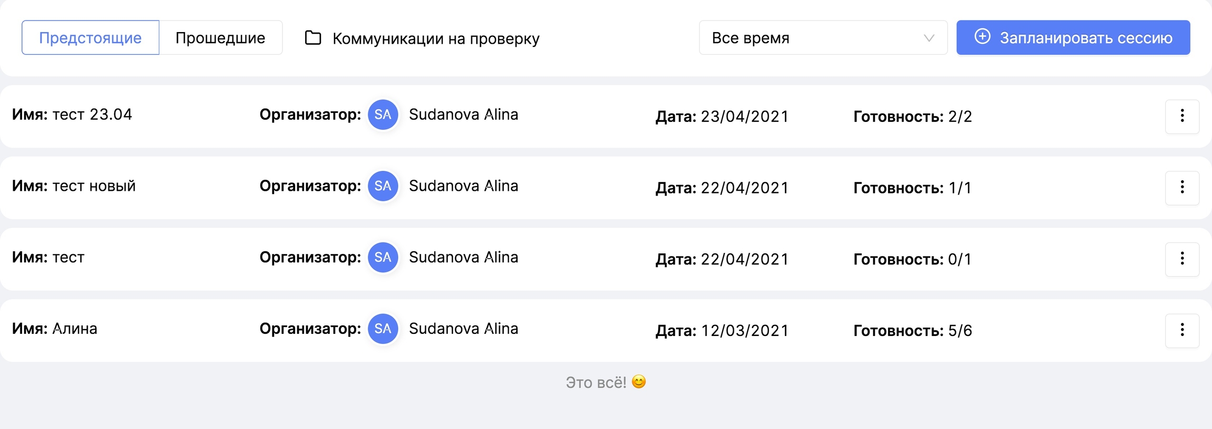Viewport: 1212px width, 429px height.
Task: Open Коммуникации на проверку link
Action: coord(436,38)
